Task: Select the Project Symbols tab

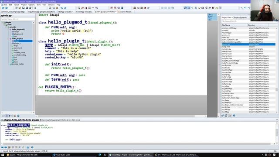Action: 240,17
